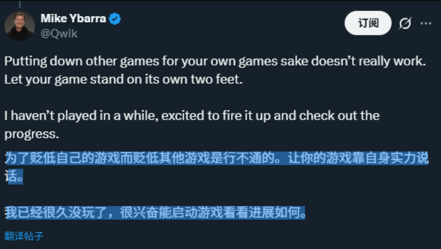
Task: Click the blue verified badge next to Mike Ybarra
Action: pyautogui.click(x=116, y=19)
